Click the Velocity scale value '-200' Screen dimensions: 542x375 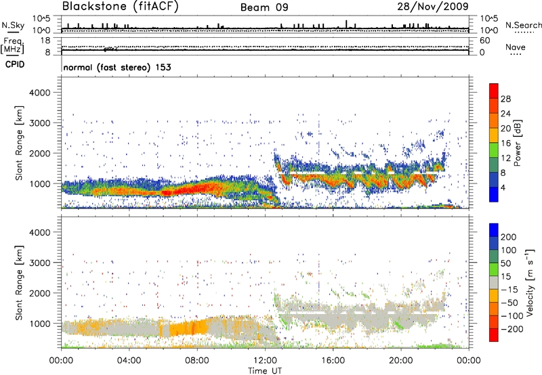[512, 329]
